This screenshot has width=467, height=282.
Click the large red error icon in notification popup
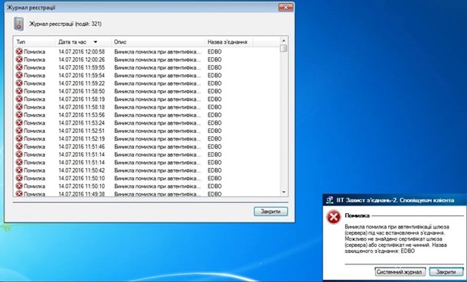point(334,217)
